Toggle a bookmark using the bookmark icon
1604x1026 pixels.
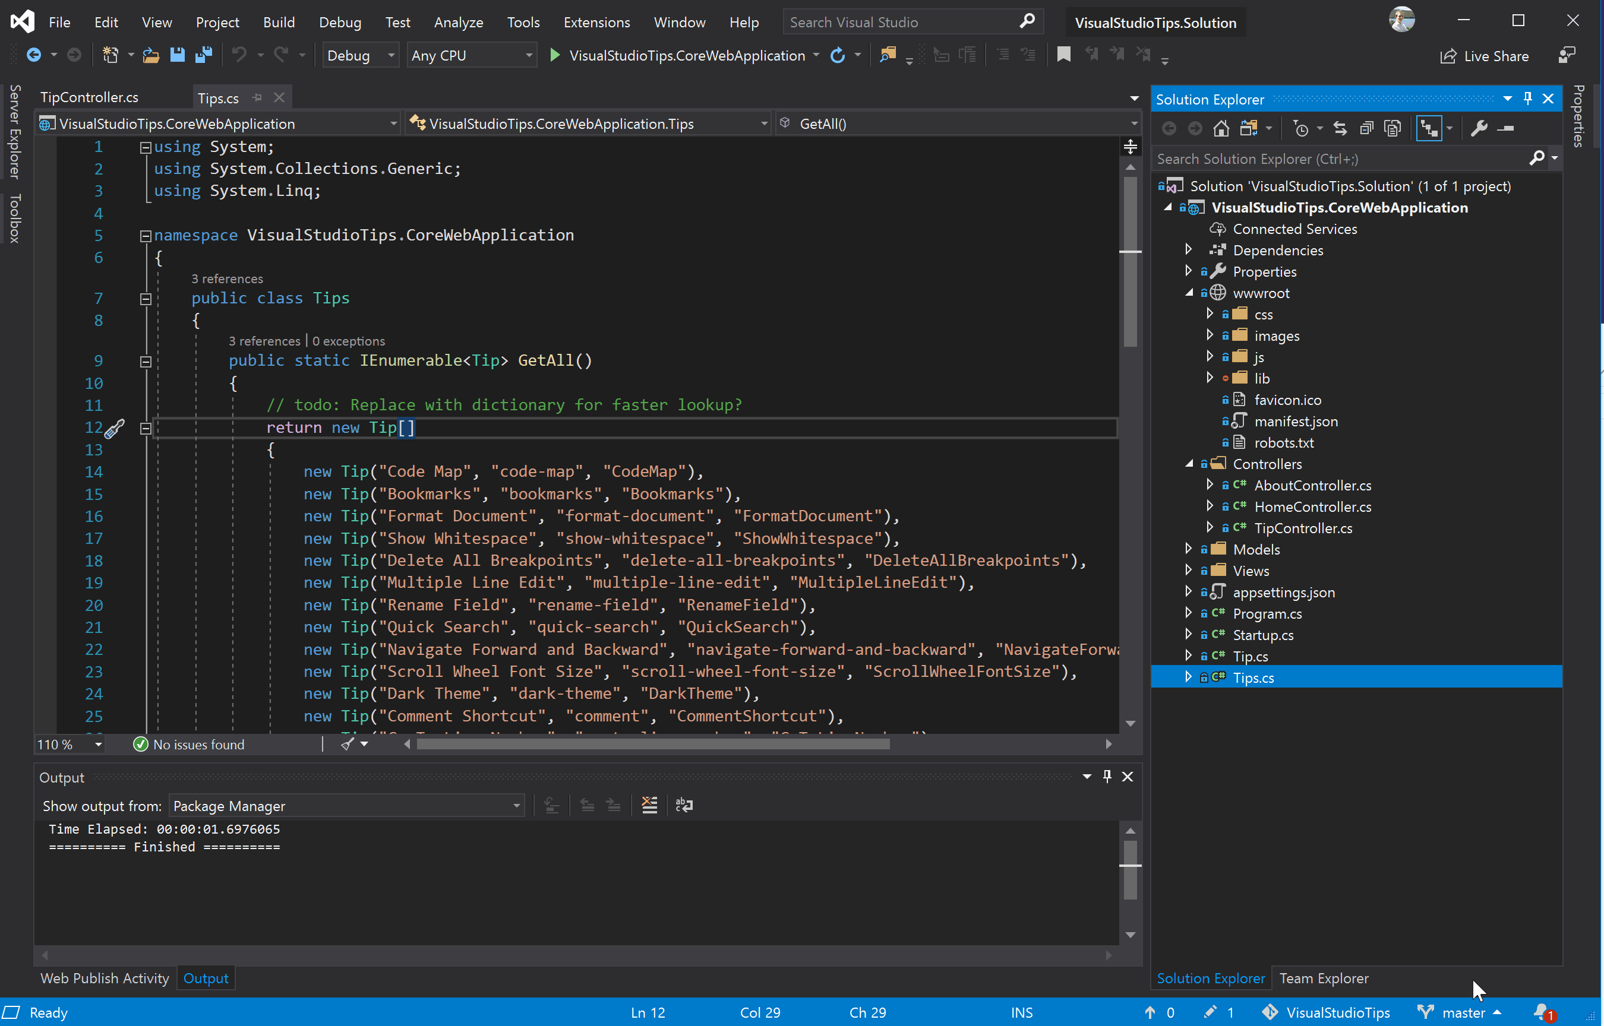pos(1063,55)
